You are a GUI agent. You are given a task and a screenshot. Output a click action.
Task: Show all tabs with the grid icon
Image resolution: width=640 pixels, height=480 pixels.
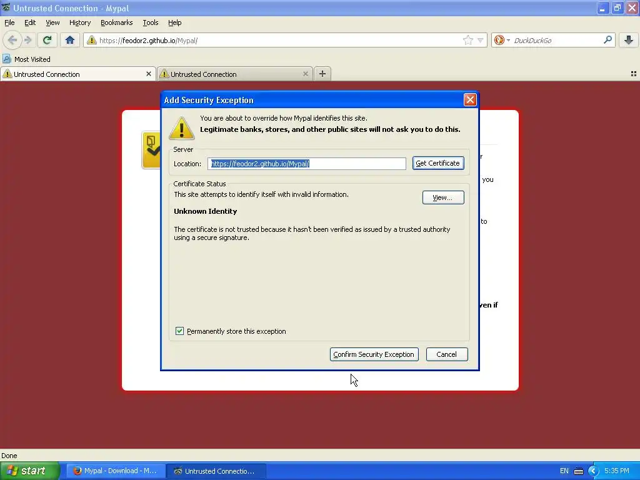634,74
